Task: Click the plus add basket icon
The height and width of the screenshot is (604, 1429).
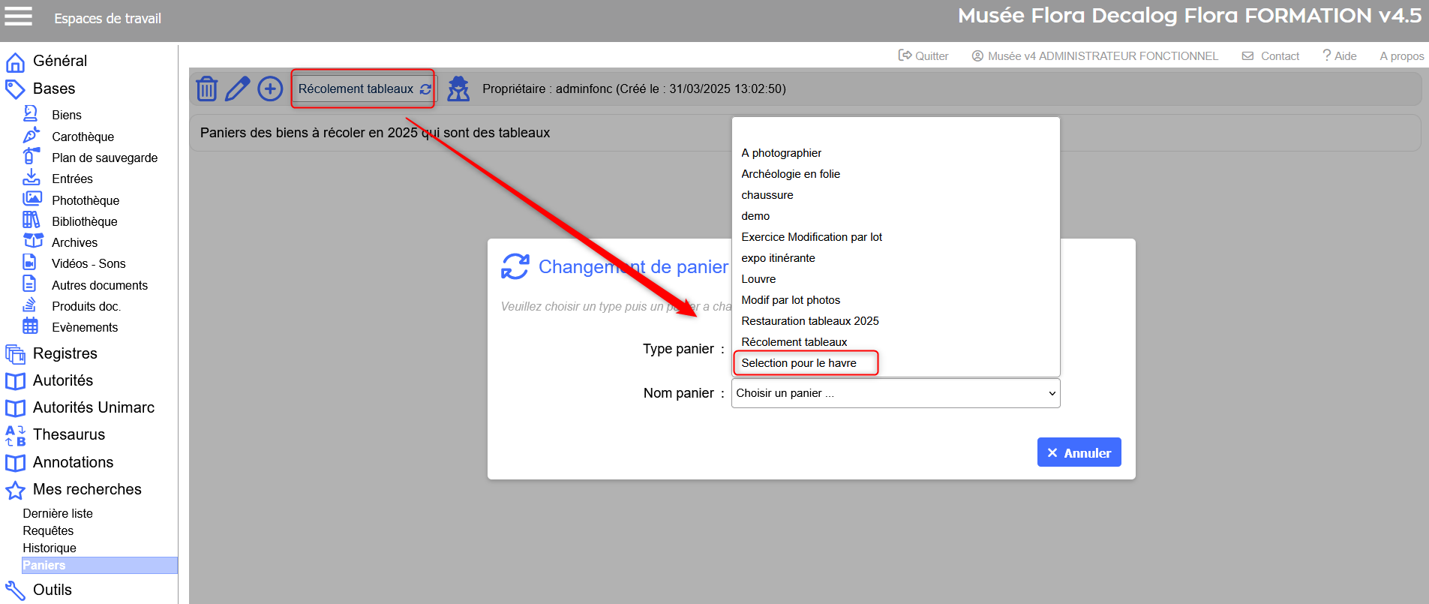Action: (x=270, y=89)
